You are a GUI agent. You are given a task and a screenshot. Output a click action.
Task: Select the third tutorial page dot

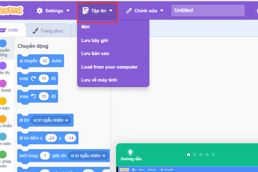pyautogui.click(x=201, y=155)
